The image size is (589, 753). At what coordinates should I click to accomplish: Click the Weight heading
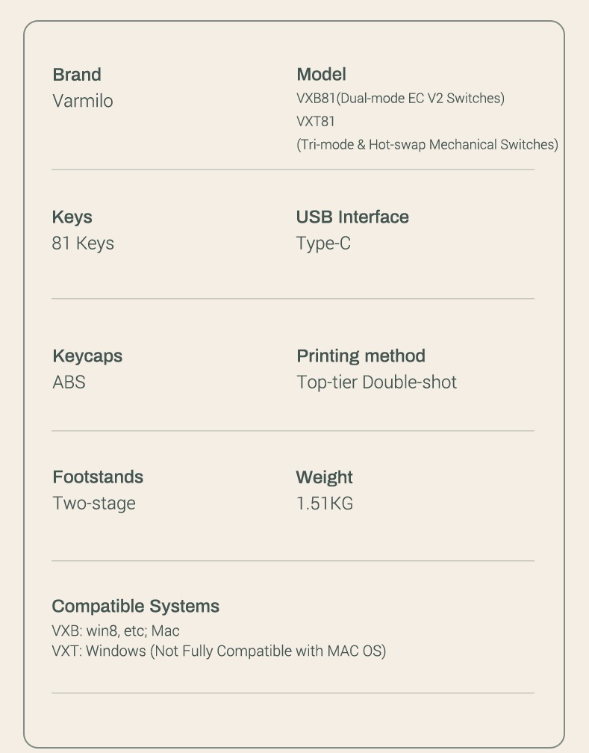(325, 477)
